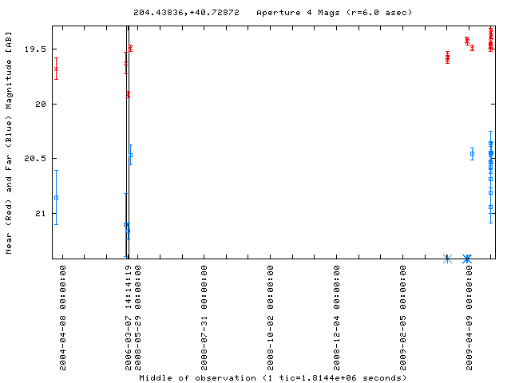Click the date label 2008-10-02 00:00:00
Image resolution: width=511 pixels, height=383 pixels.
pyautogui.click(x=270, y=318)
